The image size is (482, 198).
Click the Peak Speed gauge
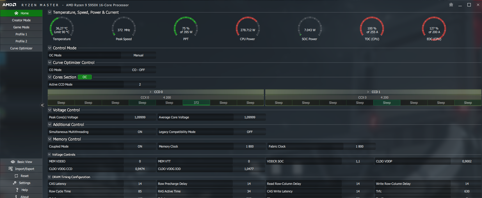124,29
